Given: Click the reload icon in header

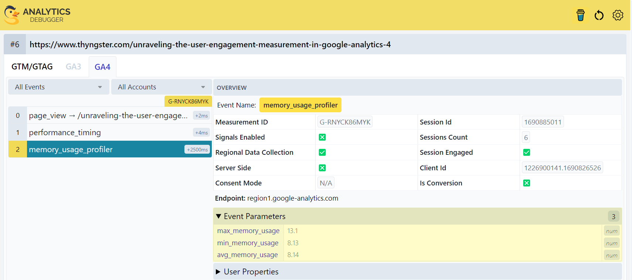Looking at the screenshot, I should pyautogui.click(x=599, y=15).
